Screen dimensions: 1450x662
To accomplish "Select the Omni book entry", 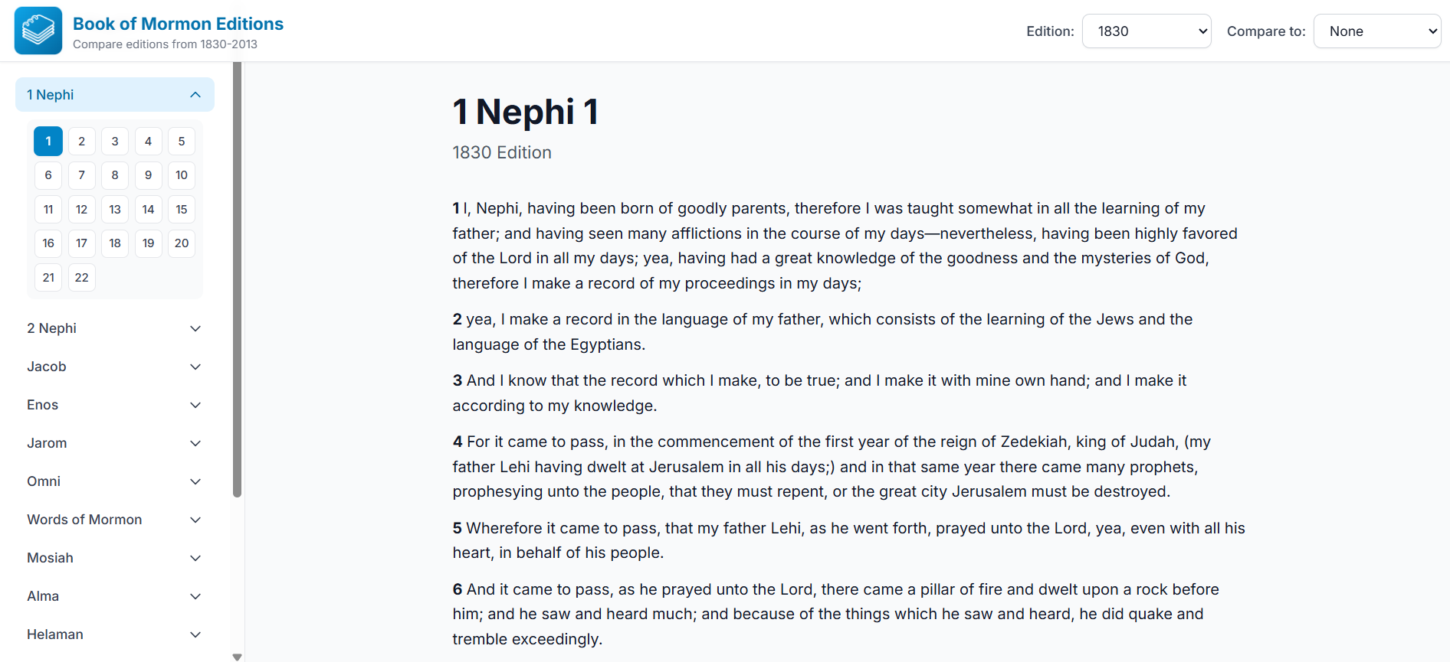I will [x=114, y=481].
